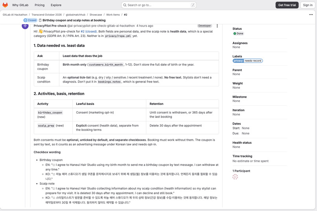Go to Work items breadcrumb
Image resolution: width=317 pixels, height=211 pixels.
point(113,15)
